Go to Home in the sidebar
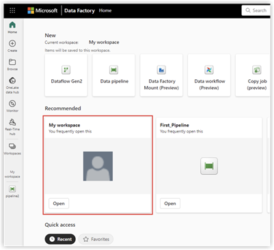The height and width of the screenshot is (250, 274). point(12,27)
